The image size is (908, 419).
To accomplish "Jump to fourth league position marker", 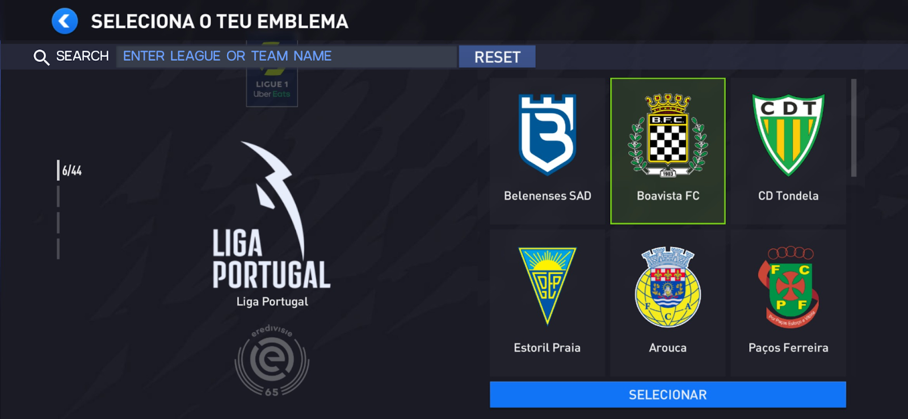I will click(58, 249).
